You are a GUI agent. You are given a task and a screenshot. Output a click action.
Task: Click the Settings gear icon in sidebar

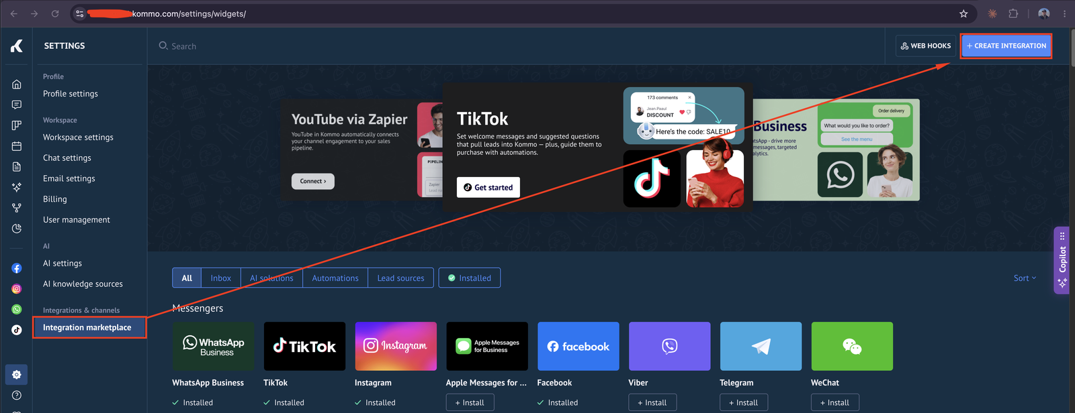pyautogui.click(x=17, y=375)
